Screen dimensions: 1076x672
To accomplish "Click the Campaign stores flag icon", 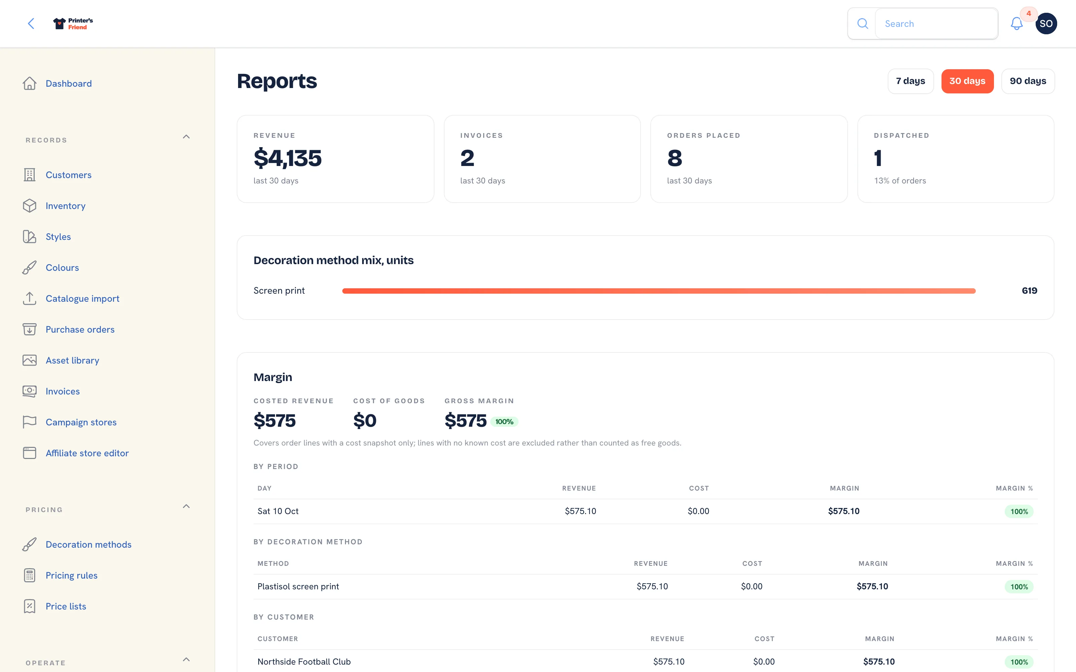I will point(29,422).
